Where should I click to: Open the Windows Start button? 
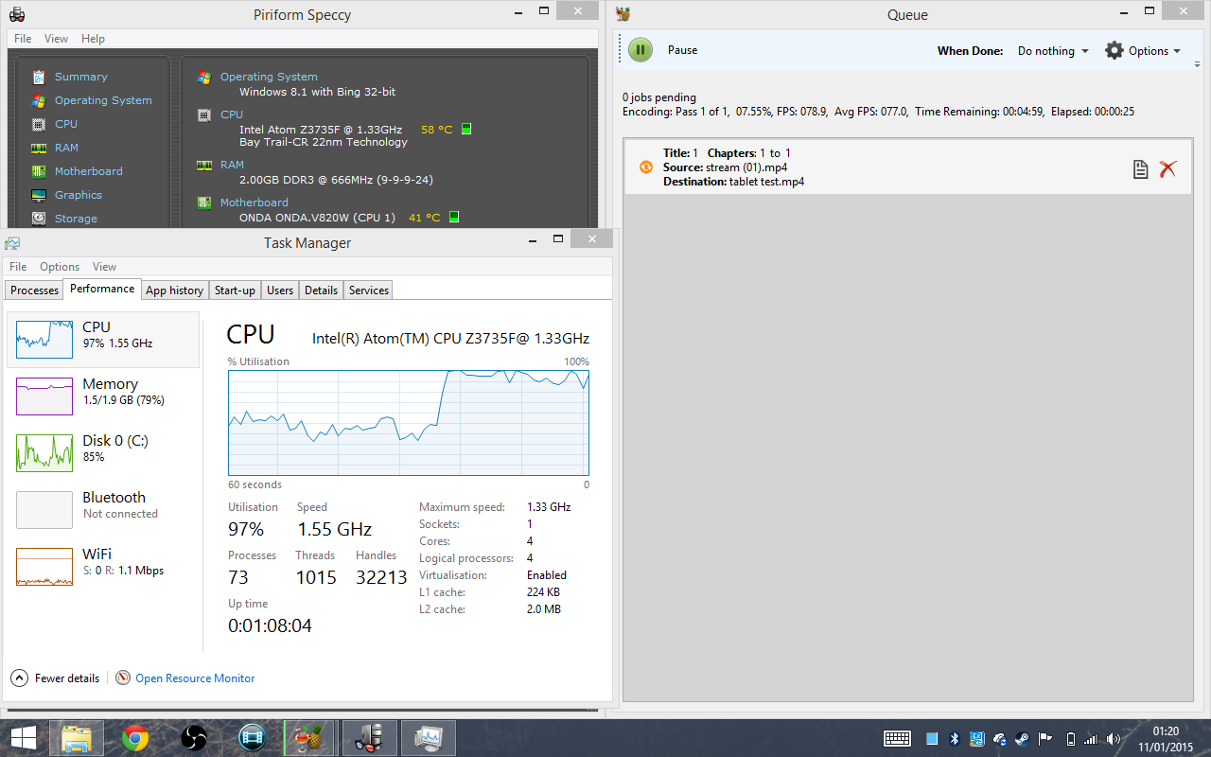click(24, 738)
